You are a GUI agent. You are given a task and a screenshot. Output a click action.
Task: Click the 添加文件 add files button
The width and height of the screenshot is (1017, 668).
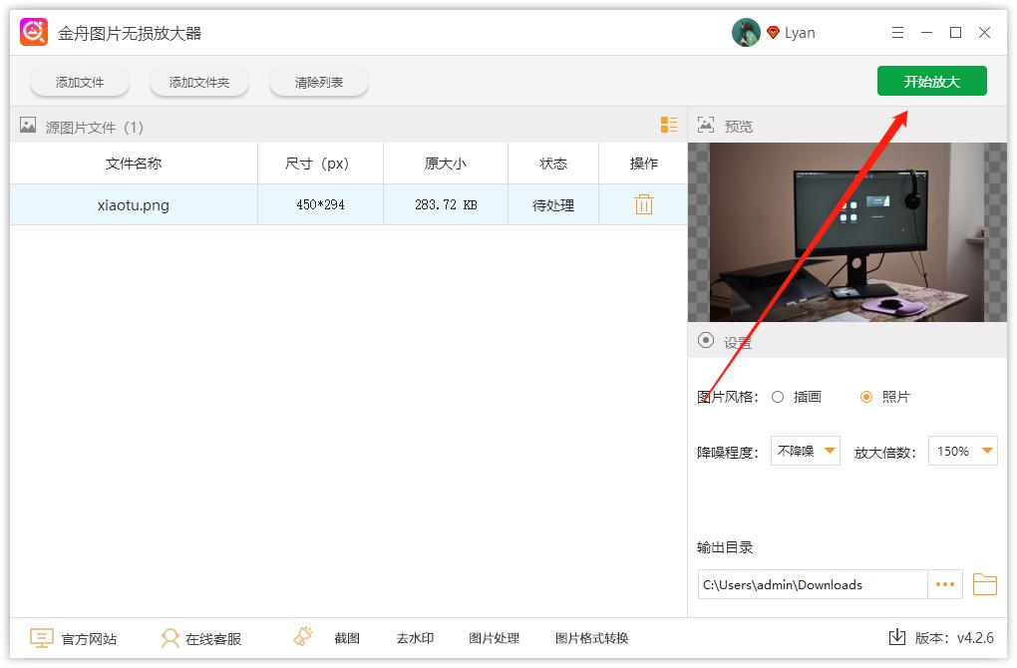tap(79, 82)
